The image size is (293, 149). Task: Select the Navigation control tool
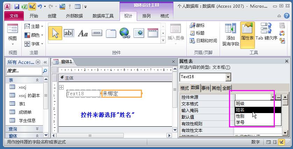pyautogui.click(x=153, y=33)
